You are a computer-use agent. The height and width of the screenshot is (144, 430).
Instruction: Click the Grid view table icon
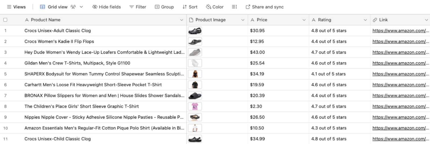pos(42,7)
